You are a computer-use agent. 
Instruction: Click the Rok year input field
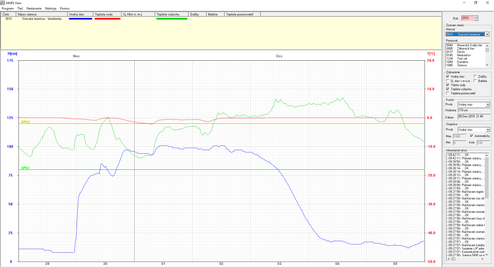coord(467,18)
